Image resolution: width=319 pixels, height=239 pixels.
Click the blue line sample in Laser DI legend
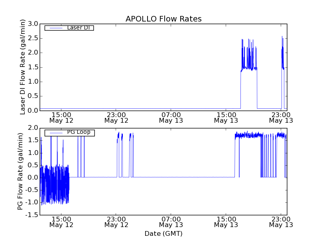55,28
